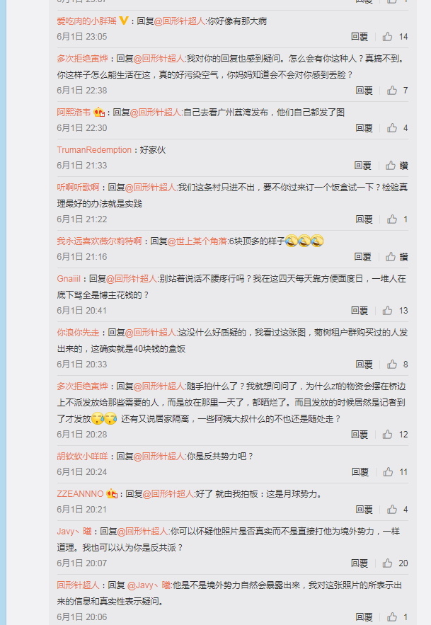Click the @Javy、曦 mention in the last comment

149,585
